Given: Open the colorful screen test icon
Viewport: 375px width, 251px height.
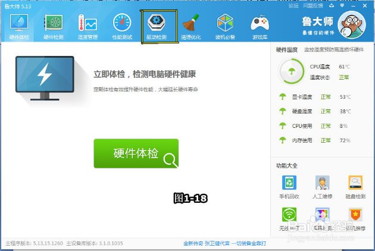Looking at the screenshot, I should tap(323, 215).
